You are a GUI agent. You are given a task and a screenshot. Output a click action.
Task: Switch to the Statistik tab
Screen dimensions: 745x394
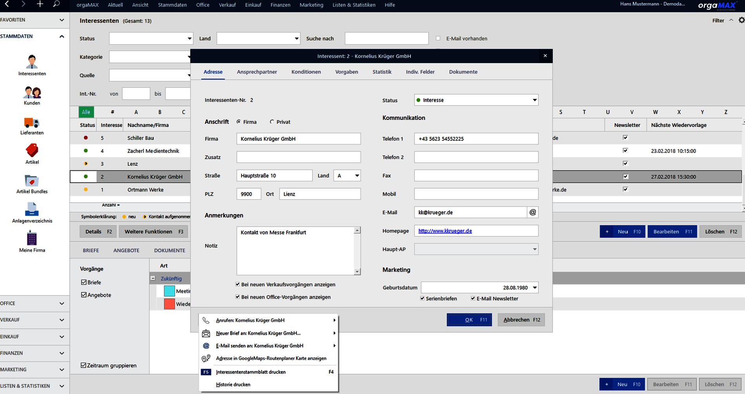pos(382,72)
